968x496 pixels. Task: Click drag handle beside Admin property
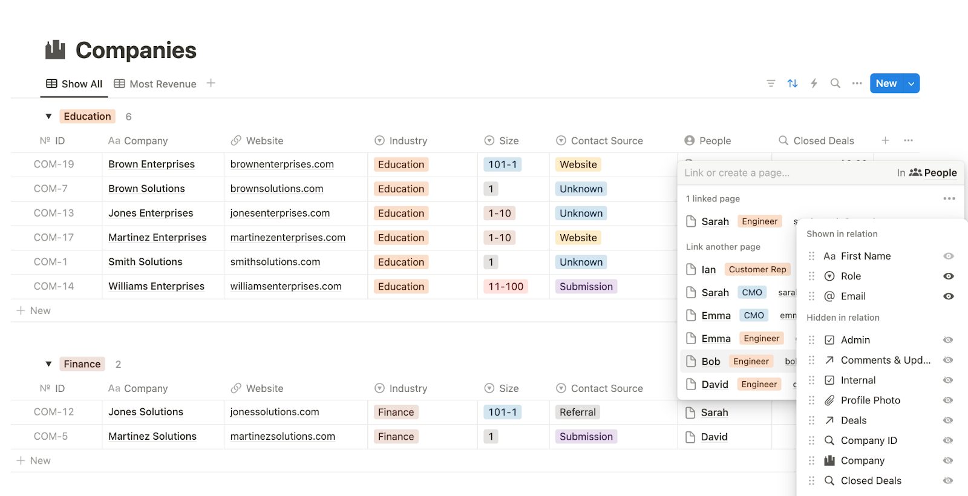(x=812, y=340)
